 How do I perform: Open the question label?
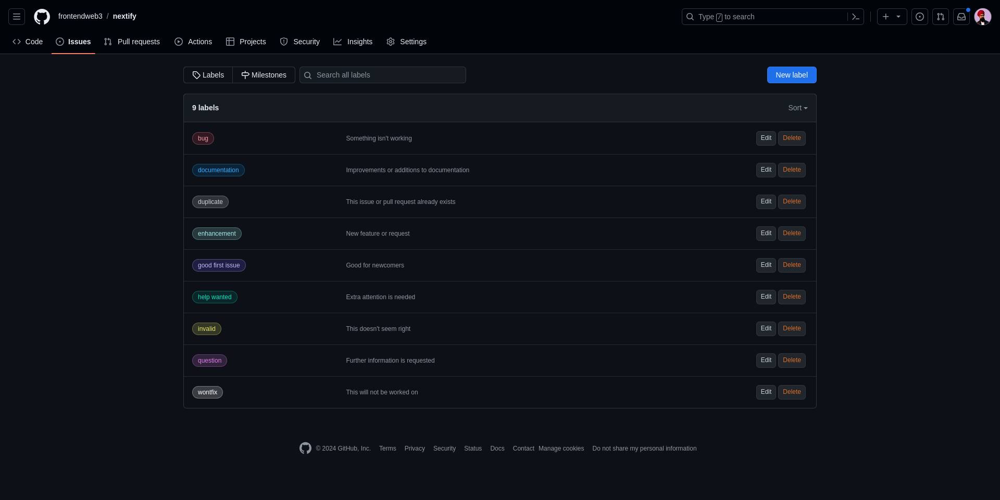pos(209,361)
